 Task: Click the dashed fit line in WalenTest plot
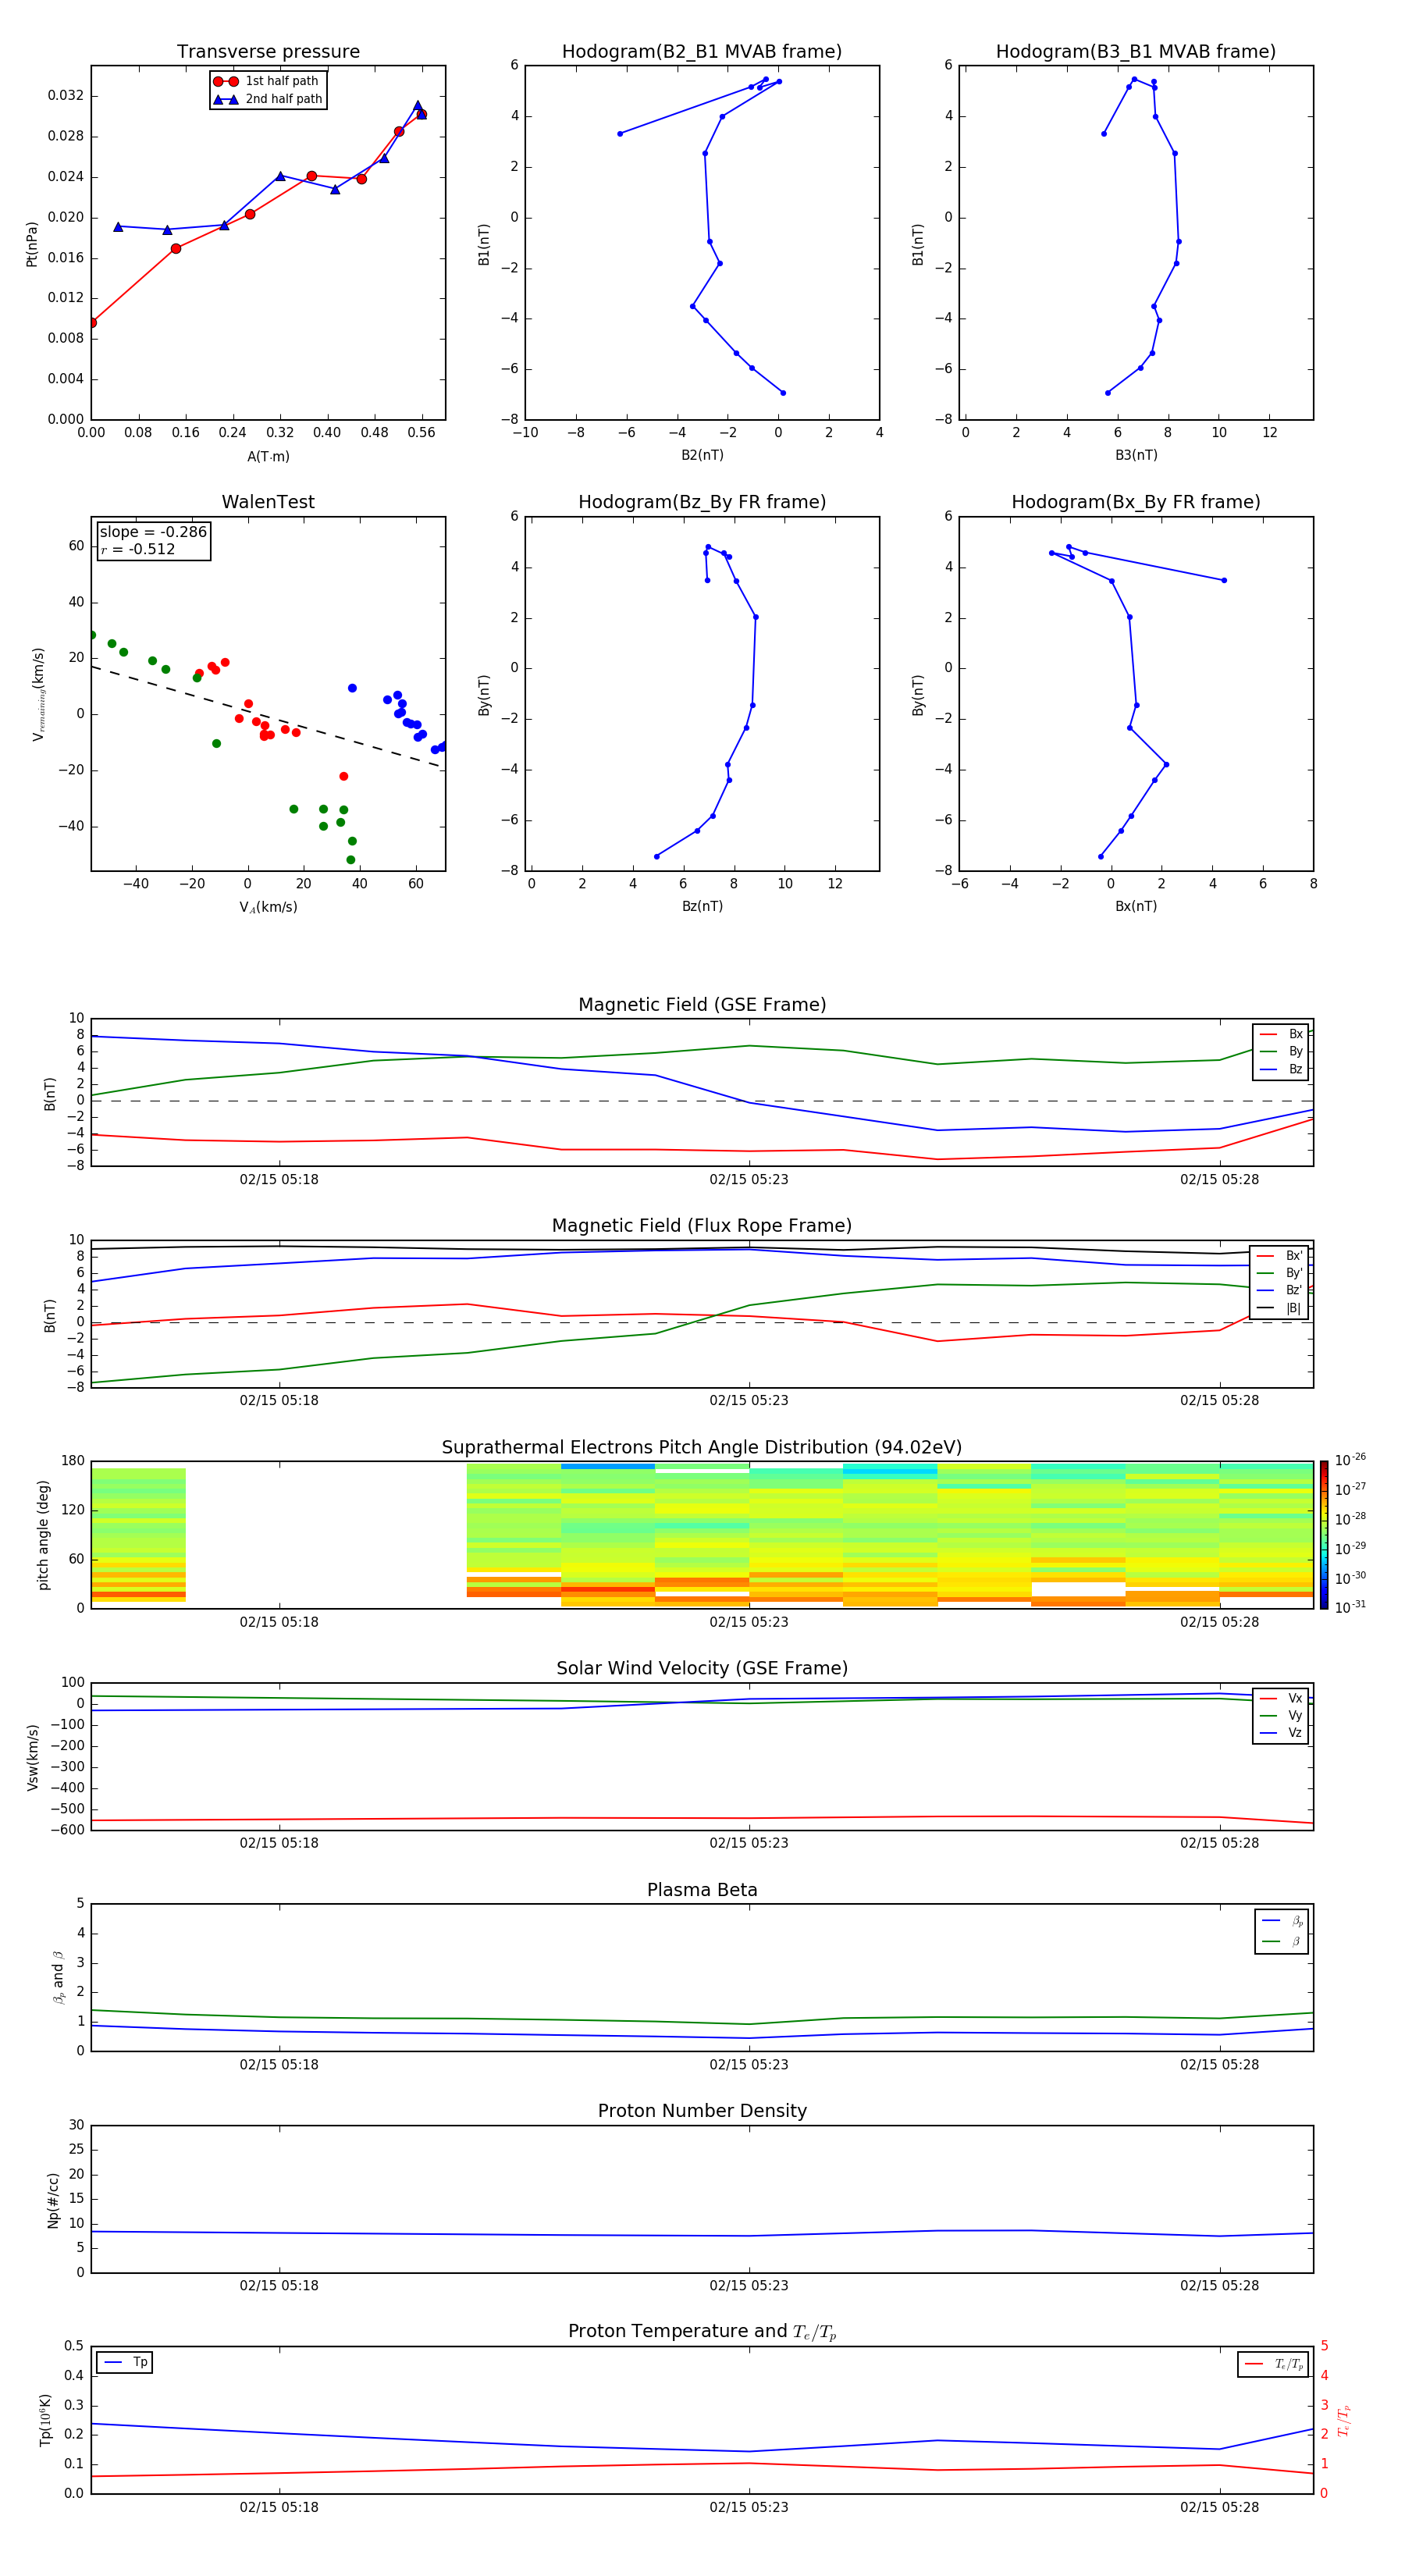tap(268, 717)
